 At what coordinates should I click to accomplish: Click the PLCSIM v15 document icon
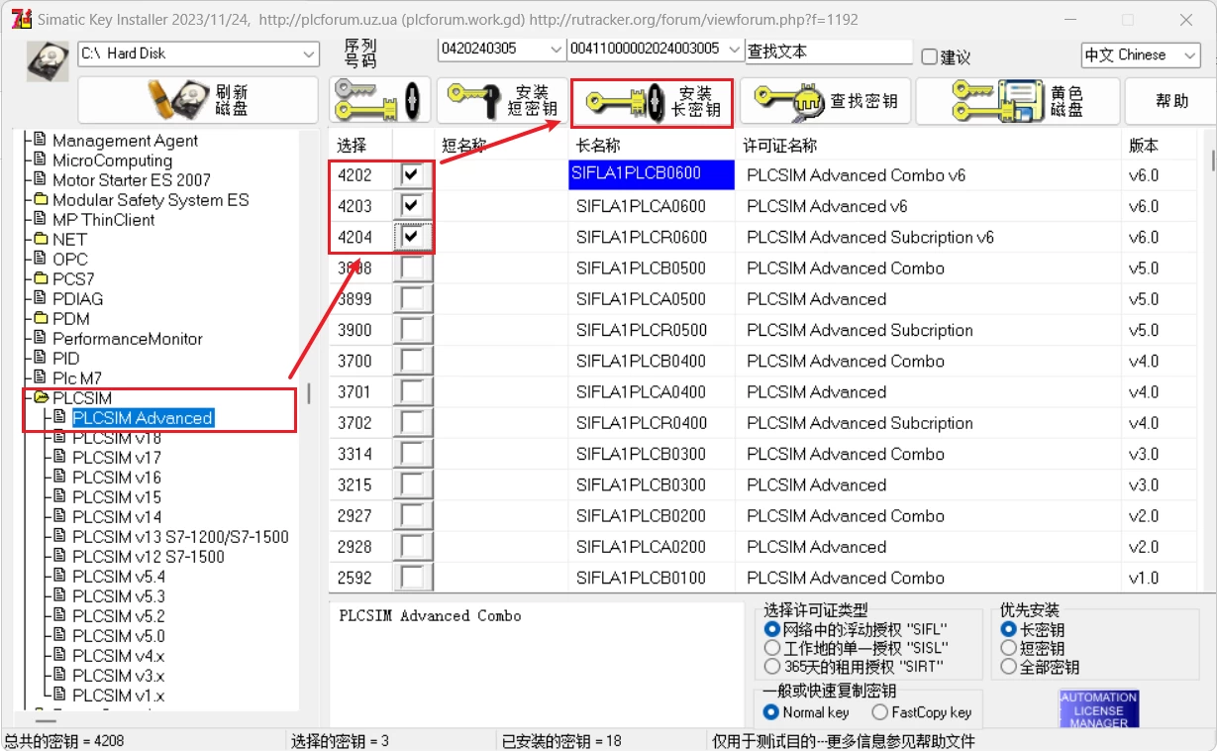pos(60,496)
